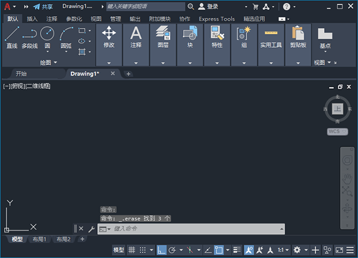Viewport: 358px width, 258px height.
Task: Click the 上 (Top) face on ViewCube
Action: coord(337,108)
